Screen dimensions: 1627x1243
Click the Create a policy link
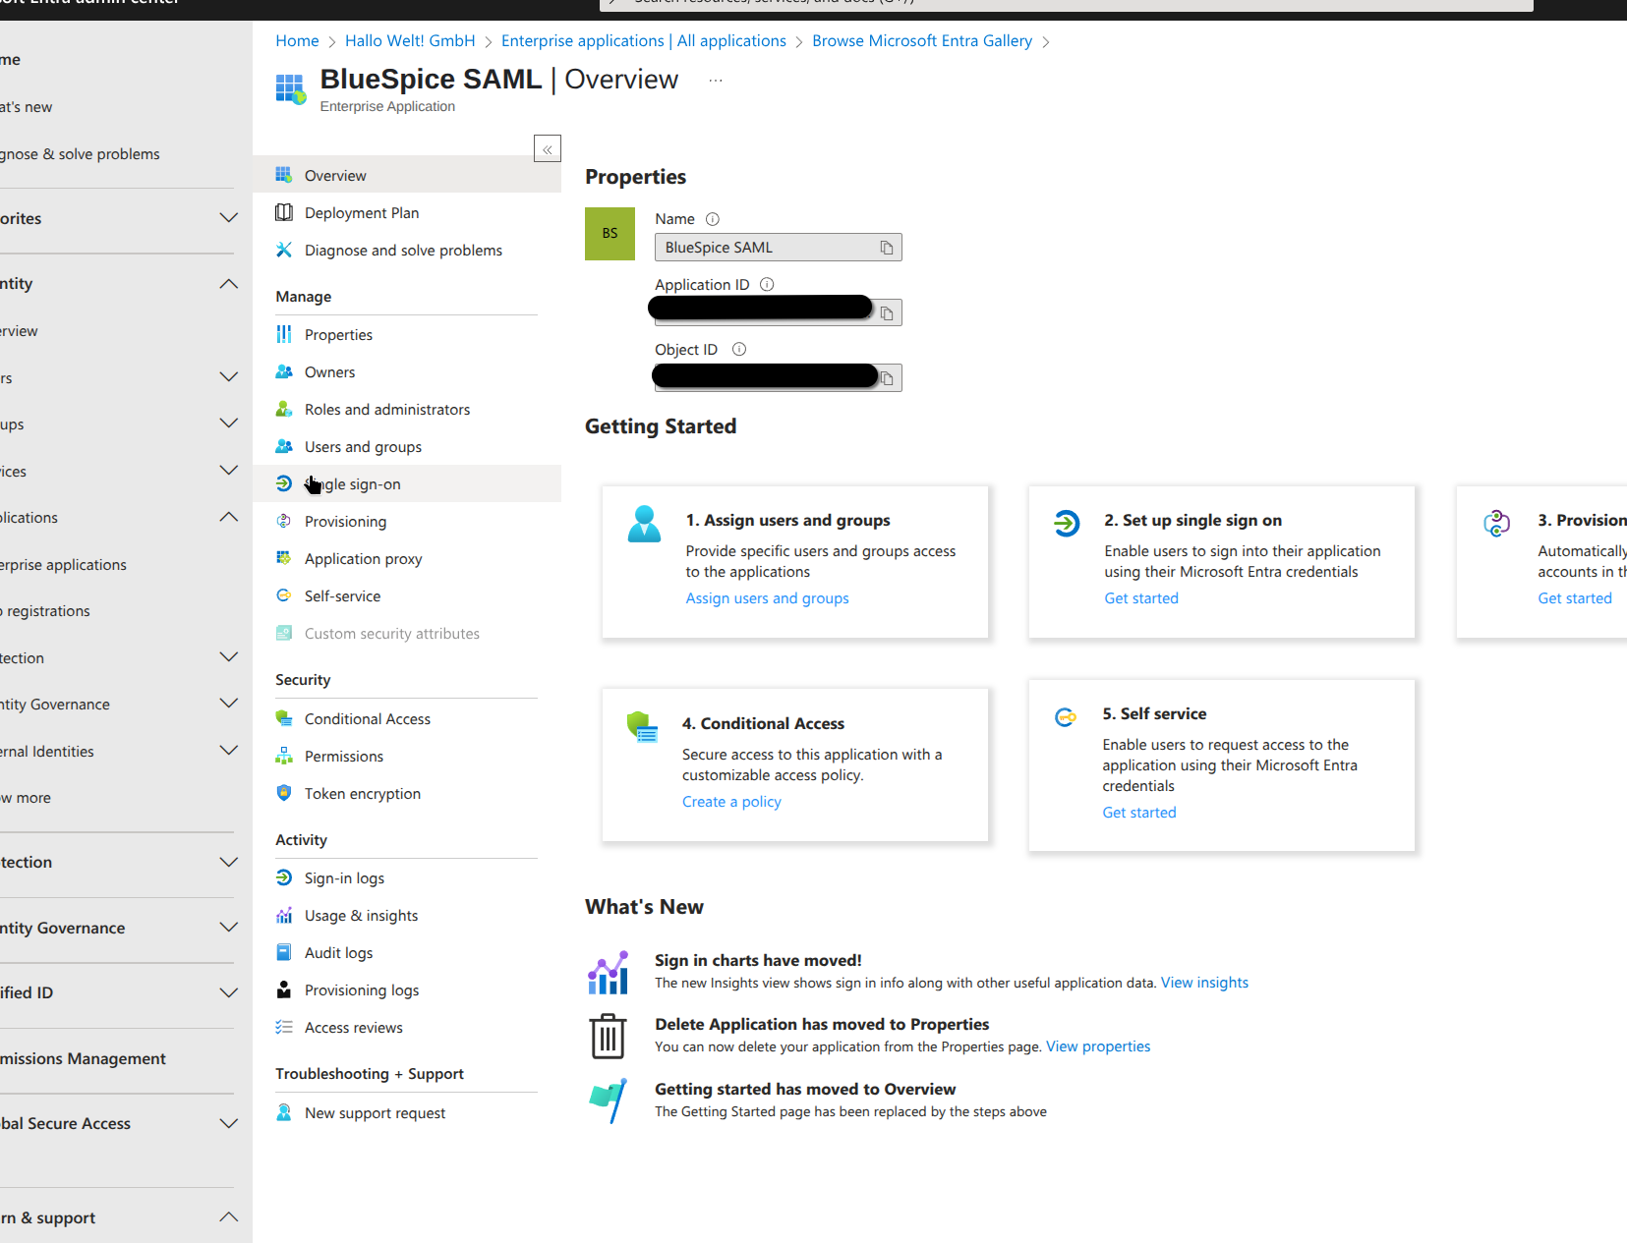pyautogui.click(x=731, y=802)
